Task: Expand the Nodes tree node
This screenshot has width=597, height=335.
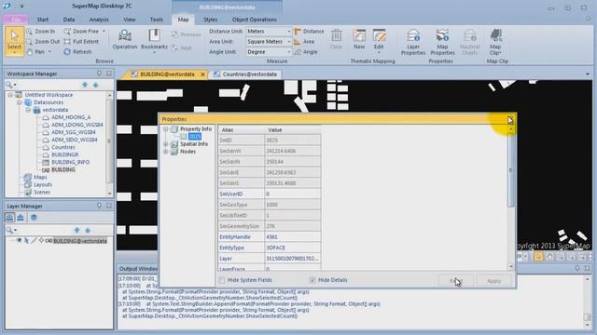Action: pyautogui.click(x=166, y=152)
